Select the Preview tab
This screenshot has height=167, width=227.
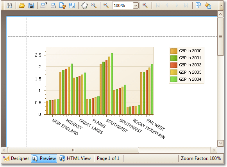(44, 158)
